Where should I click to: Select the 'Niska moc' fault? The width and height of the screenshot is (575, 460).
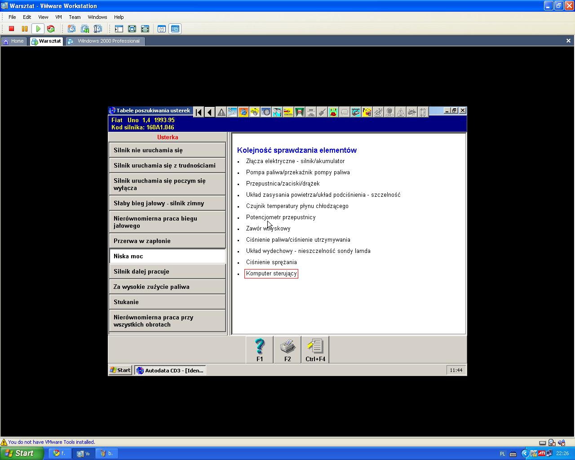pyautogui.click(x=167, y=256)
